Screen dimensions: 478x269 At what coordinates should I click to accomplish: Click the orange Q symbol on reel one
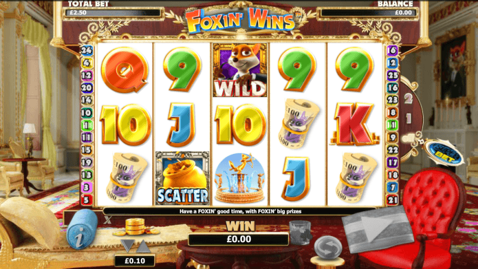pyautogui.click(x=124, y=70)
